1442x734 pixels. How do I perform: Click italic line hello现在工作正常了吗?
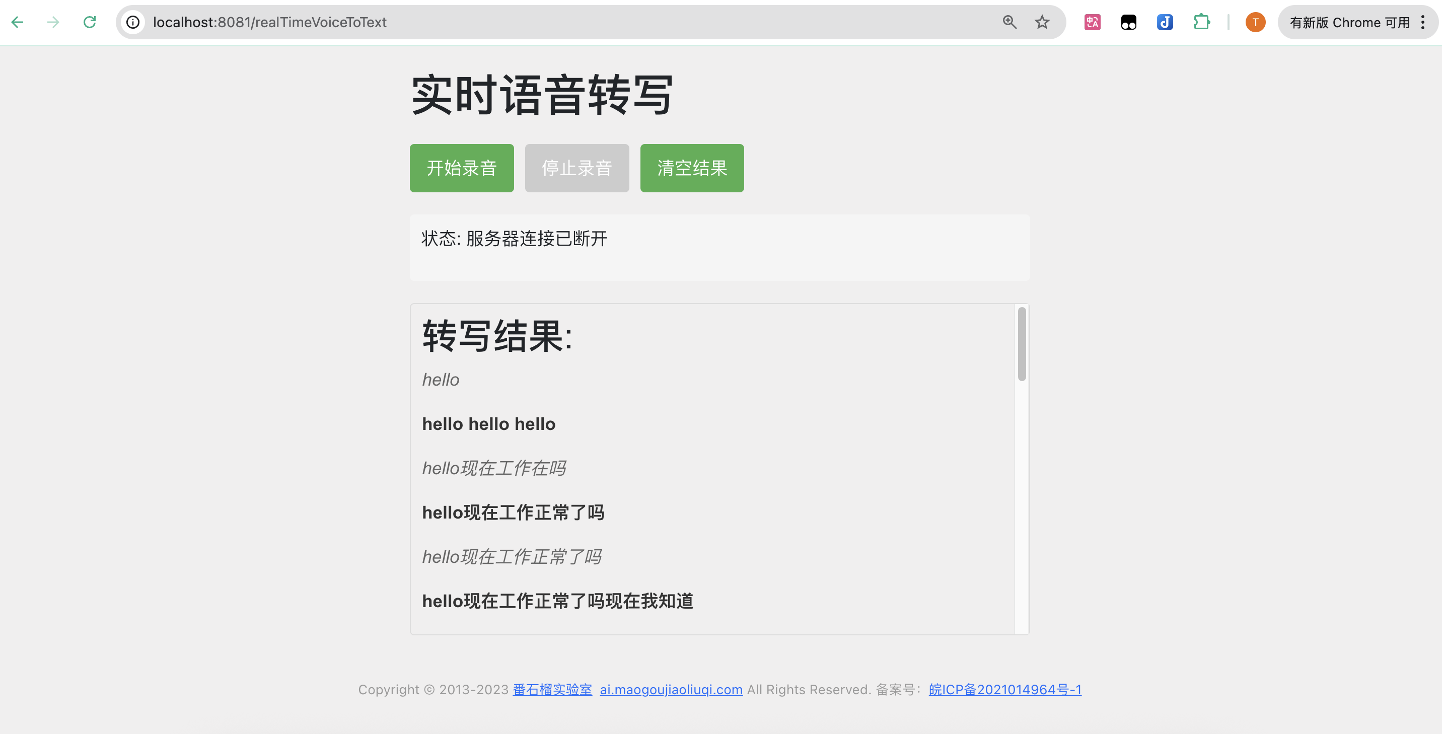tap(512, 556)
